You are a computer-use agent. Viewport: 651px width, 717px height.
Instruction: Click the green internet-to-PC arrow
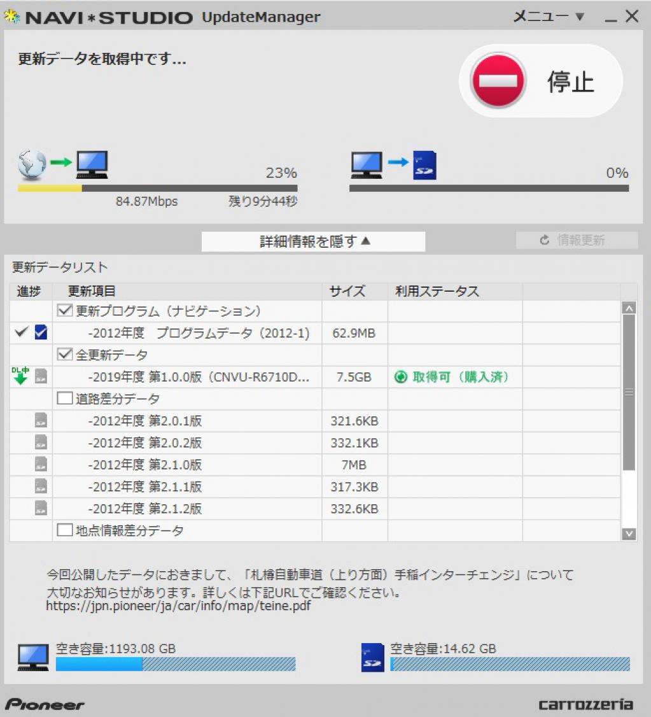point(60,162)
